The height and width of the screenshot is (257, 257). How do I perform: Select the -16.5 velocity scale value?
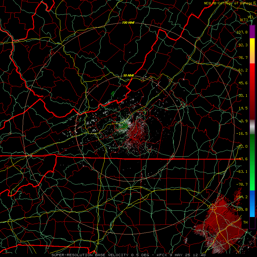tap(242, 134)
